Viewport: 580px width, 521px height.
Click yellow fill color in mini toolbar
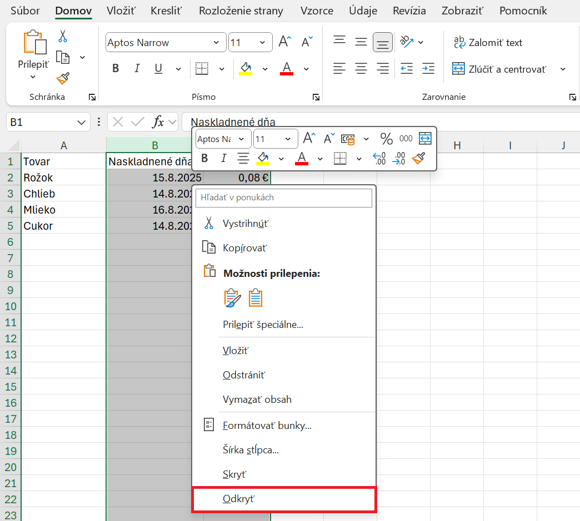pos(263,158)
